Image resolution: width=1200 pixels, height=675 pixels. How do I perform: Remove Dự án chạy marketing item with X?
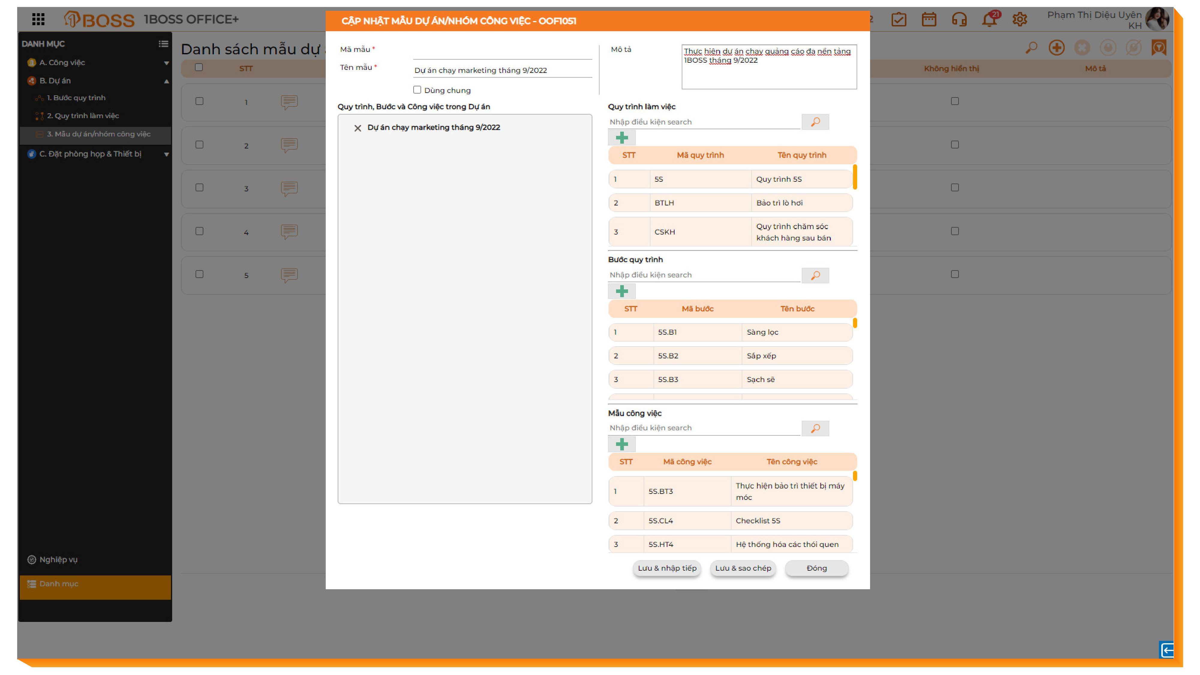click(357, 128)
